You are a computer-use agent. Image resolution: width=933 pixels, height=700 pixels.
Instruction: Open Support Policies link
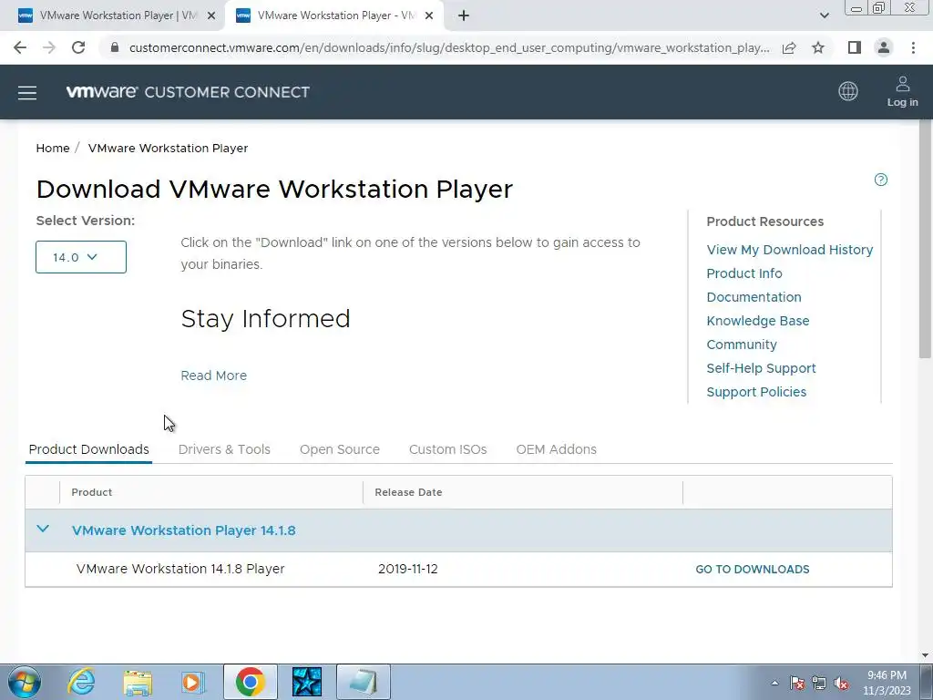[x=756, y=392]
